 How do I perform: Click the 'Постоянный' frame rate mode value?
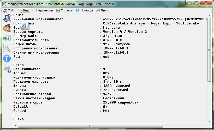[114, 98]
